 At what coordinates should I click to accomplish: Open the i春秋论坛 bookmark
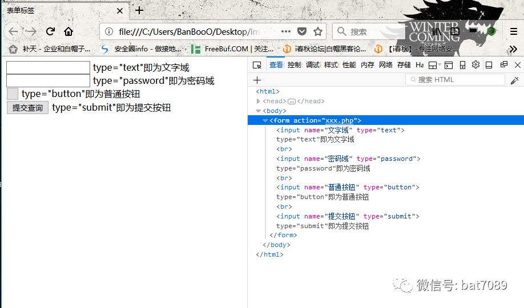[324, 49]
